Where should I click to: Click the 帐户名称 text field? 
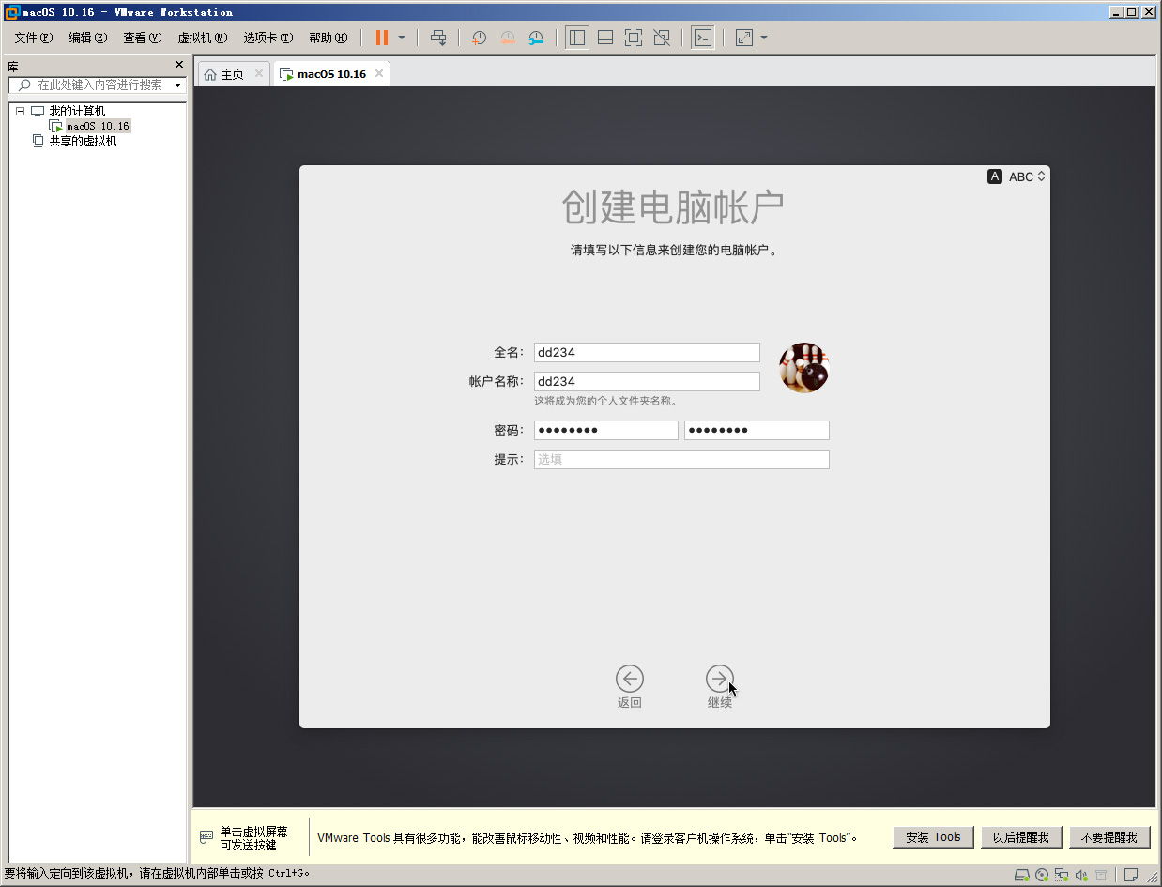click(x=647, y=381)
